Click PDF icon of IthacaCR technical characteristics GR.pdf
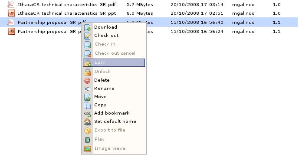The width and height of the screenshot is (302, 158). click(11, 4)
